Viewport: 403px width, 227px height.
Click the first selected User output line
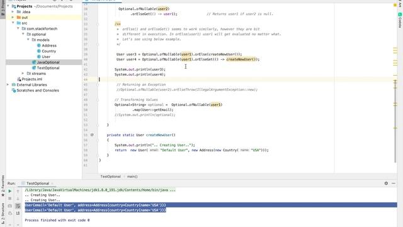click(95, 205)
